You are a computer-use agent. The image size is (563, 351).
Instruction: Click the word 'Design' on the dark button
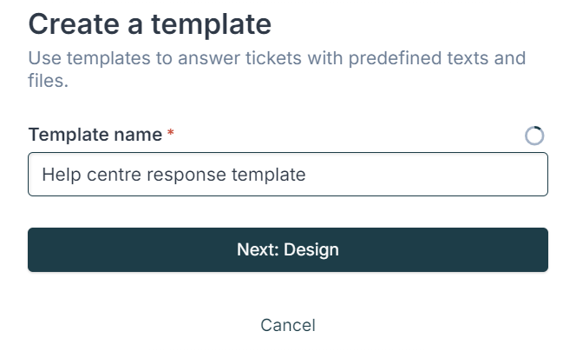tap(311, 250)
